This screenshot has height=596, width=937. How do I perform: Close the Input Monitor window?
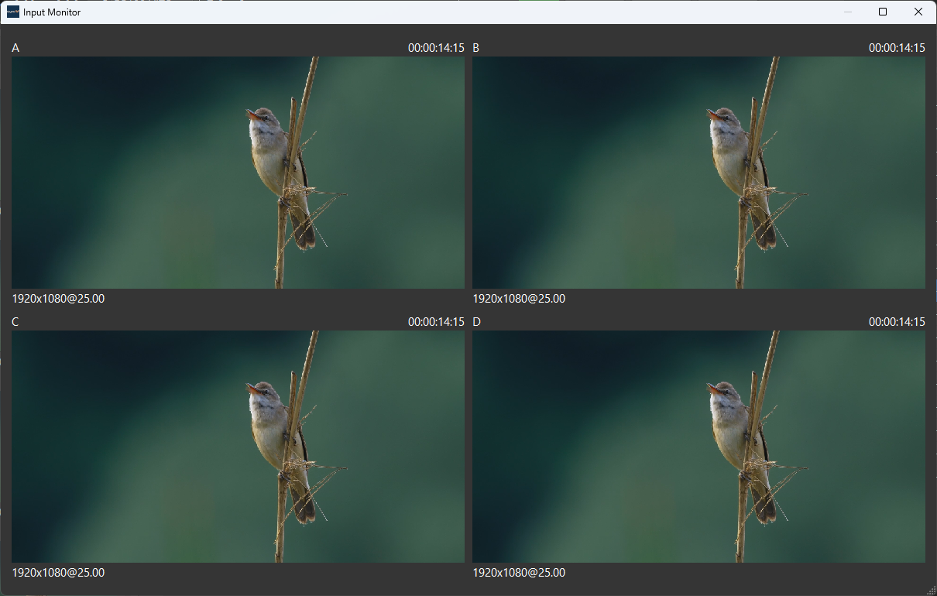point(918,12)
